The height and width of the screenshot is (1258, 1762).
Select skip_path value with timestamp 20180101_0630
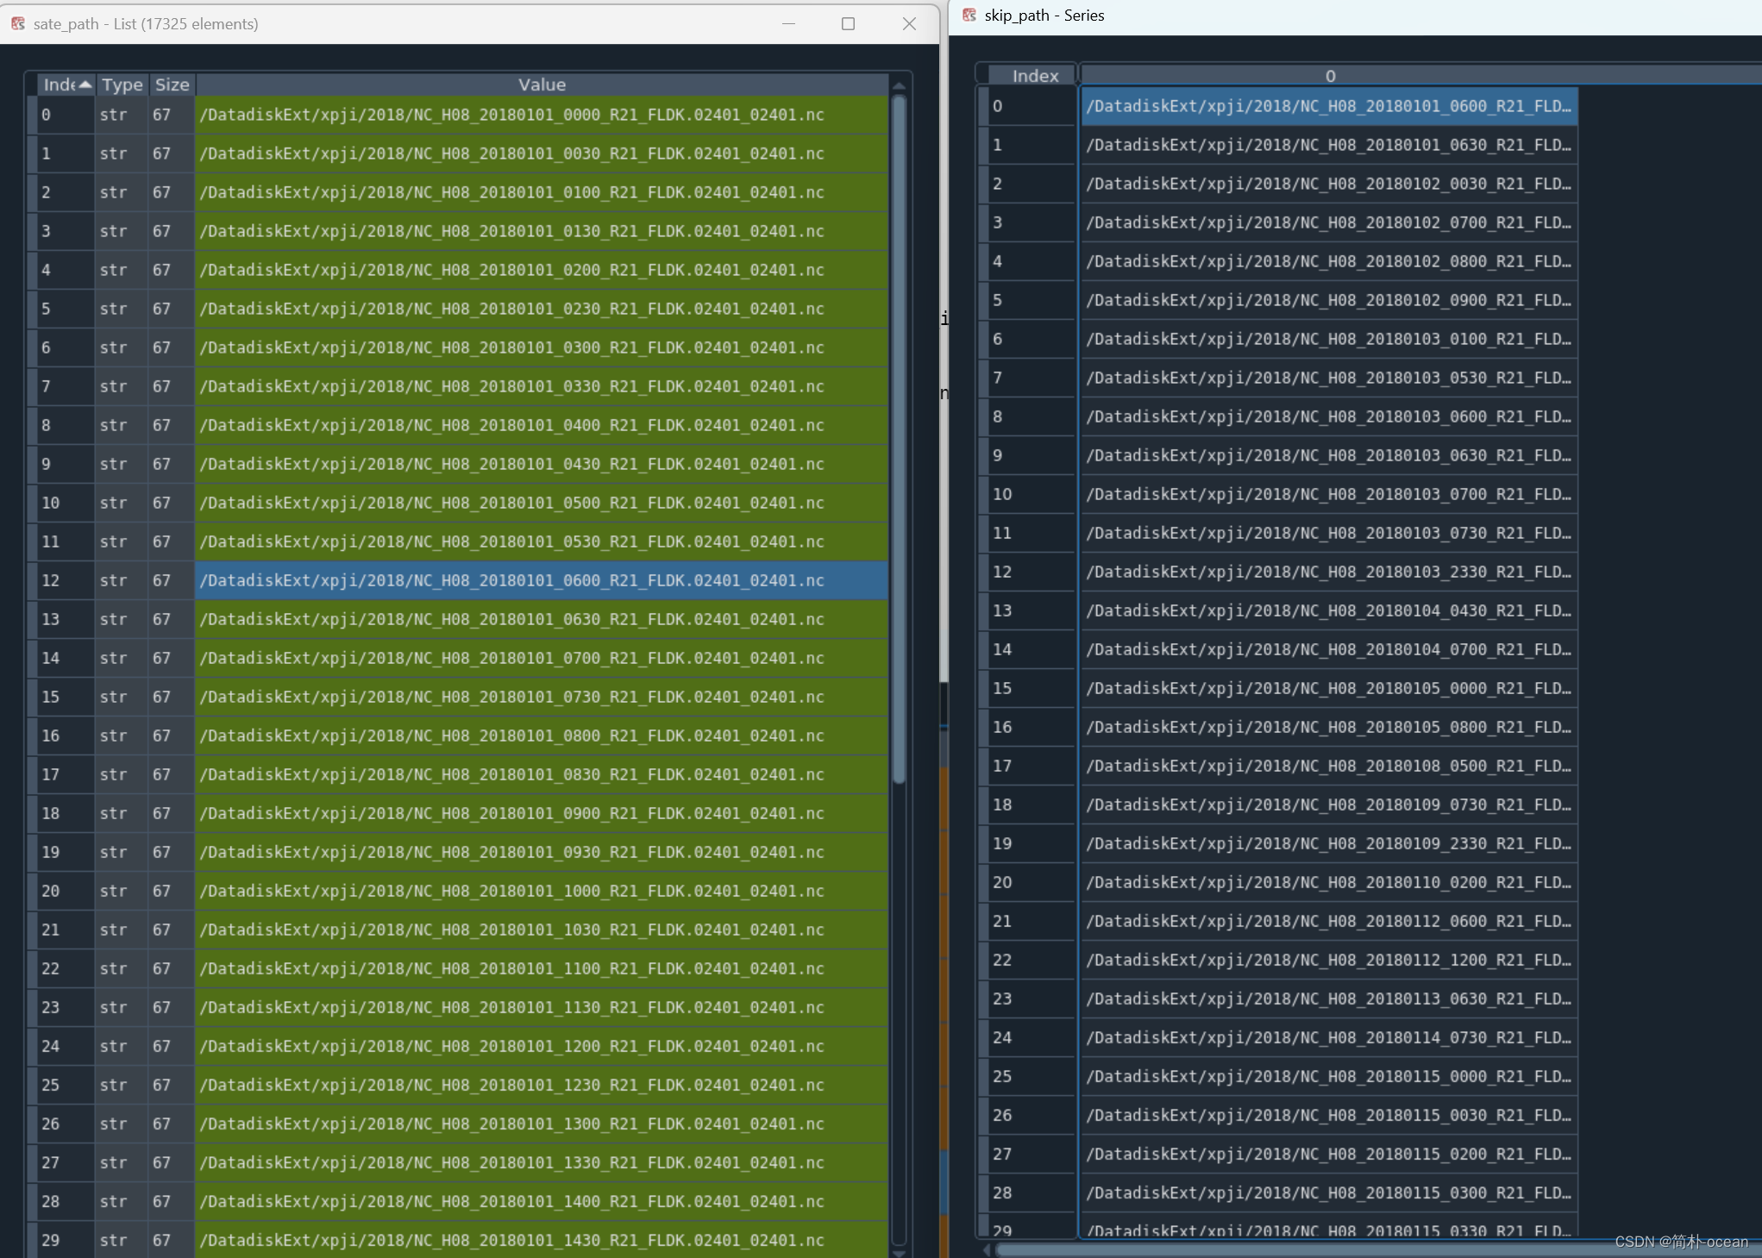click(x=1329, y=145)
